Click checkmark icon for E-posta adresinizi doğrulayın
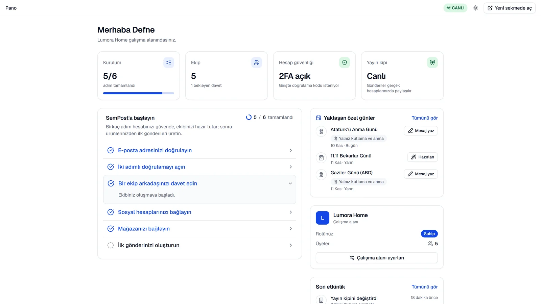The height and width of the screenshot is (304, 541). pyautogui.click(x=111, y=150)
